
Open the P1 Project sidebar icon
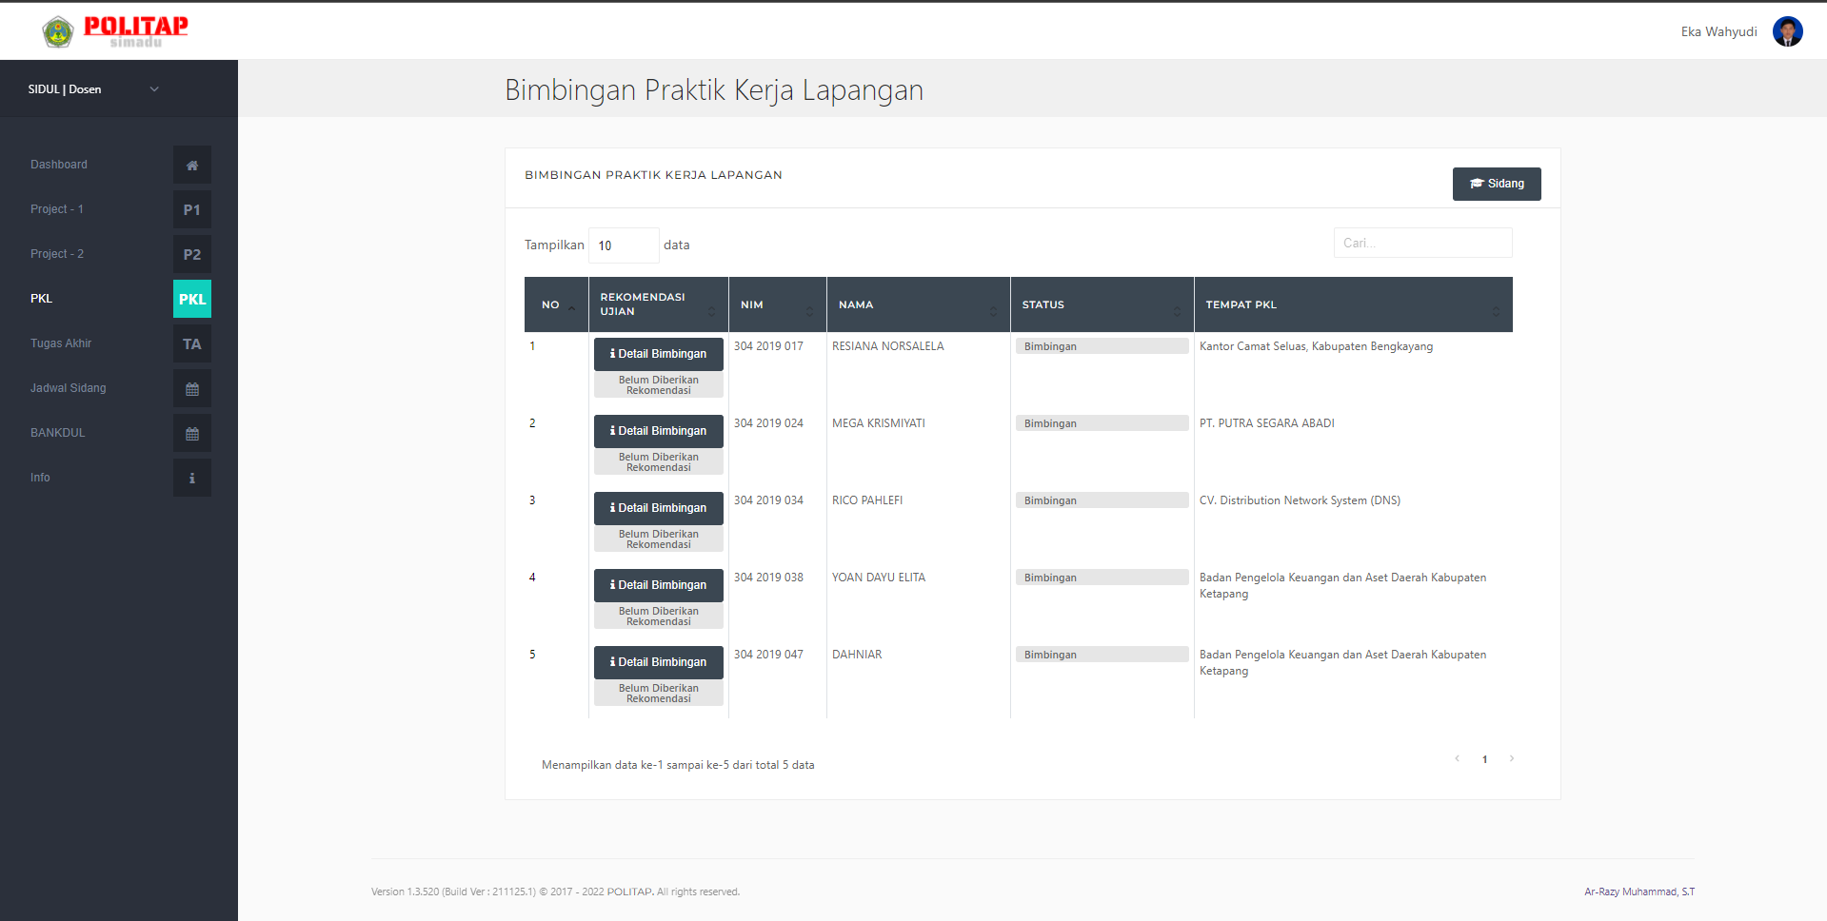tap(191, 209)
